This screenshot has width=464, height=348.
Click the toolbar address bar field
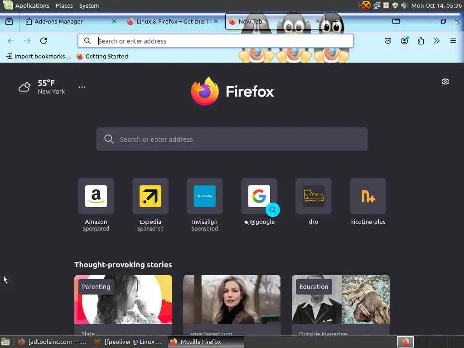[215, 41]
